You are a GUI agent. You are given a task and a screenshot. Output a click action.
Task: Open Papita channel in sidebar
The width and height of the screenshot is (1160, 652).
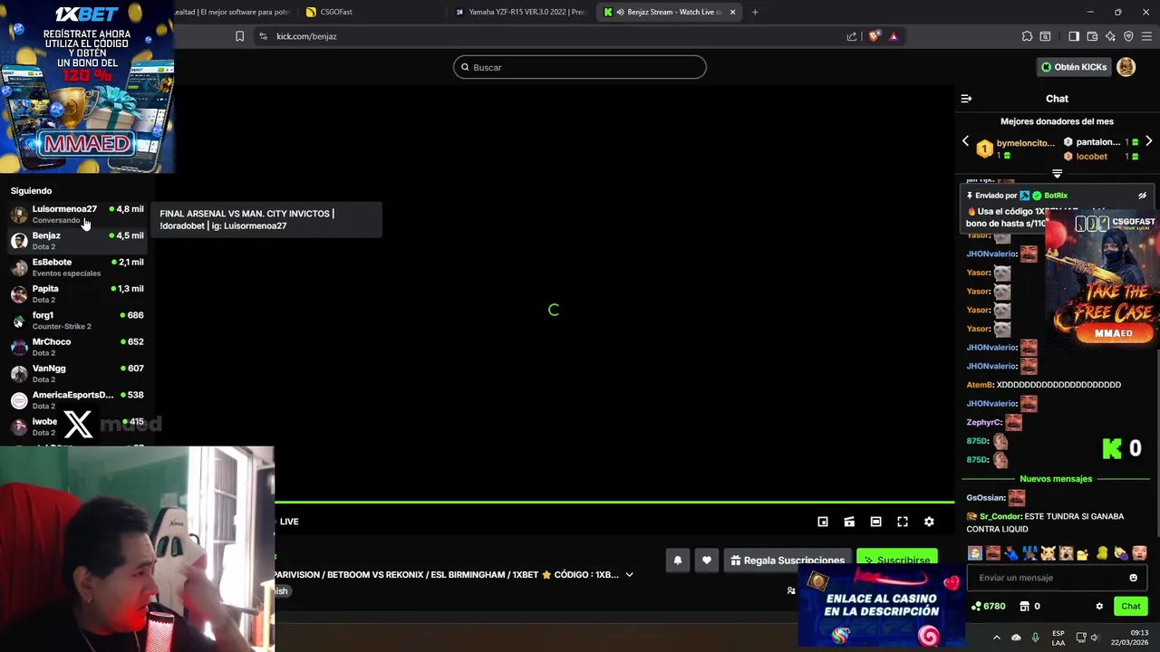click(76, 293)
